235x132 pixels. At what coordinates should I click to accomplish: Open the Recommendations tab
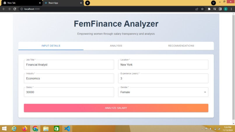[181, 46]
